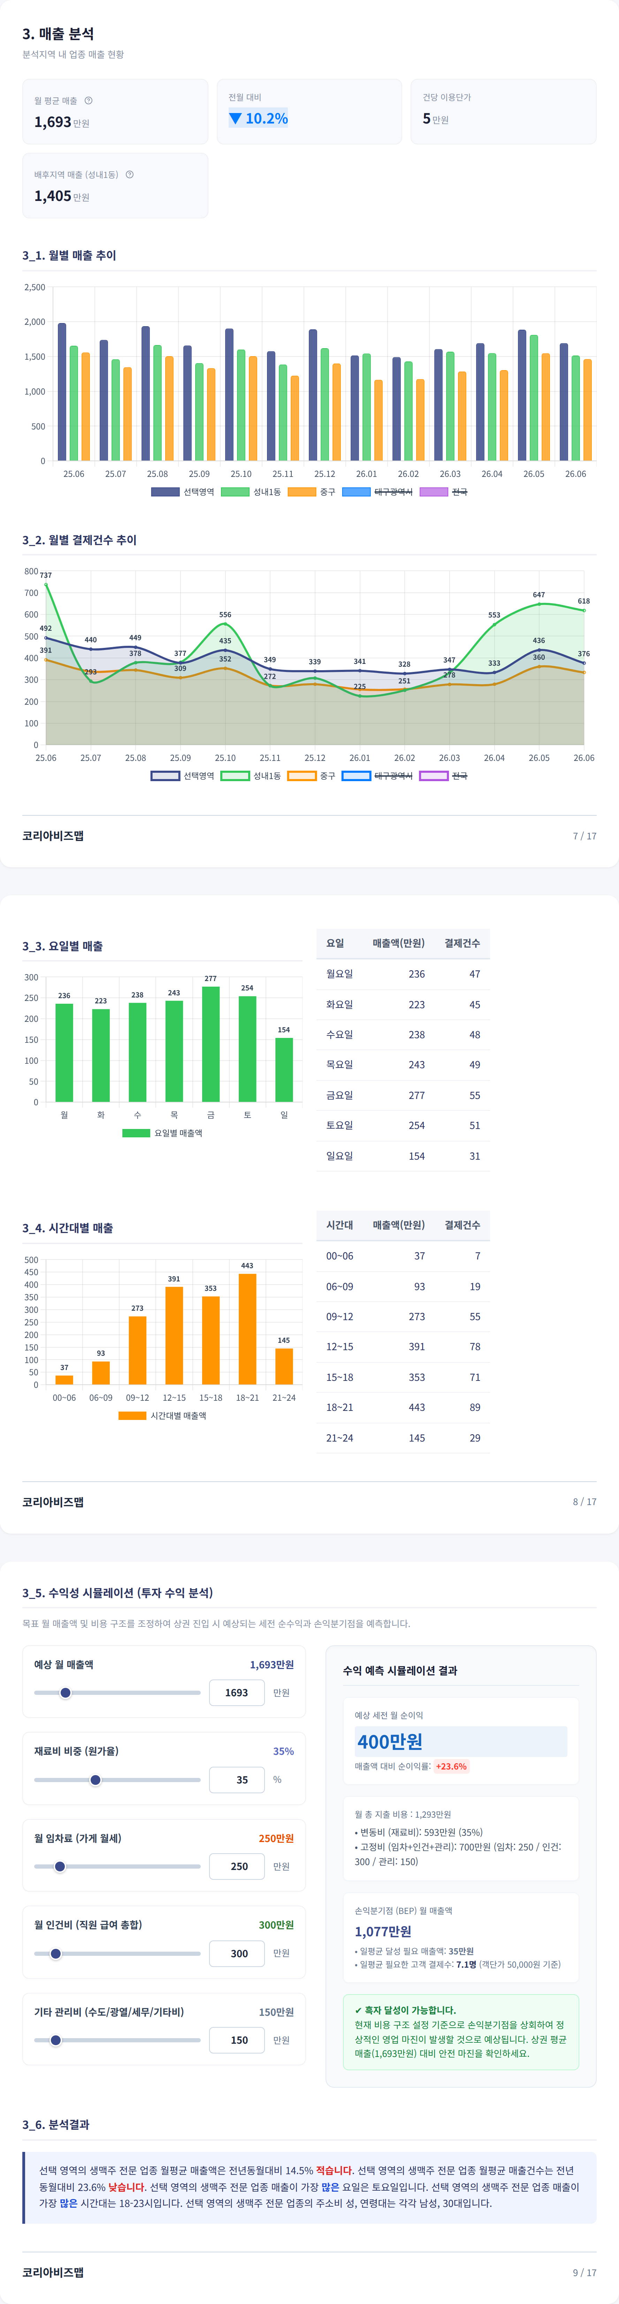Click the 3_6. 분석결과 heading

55,2124
